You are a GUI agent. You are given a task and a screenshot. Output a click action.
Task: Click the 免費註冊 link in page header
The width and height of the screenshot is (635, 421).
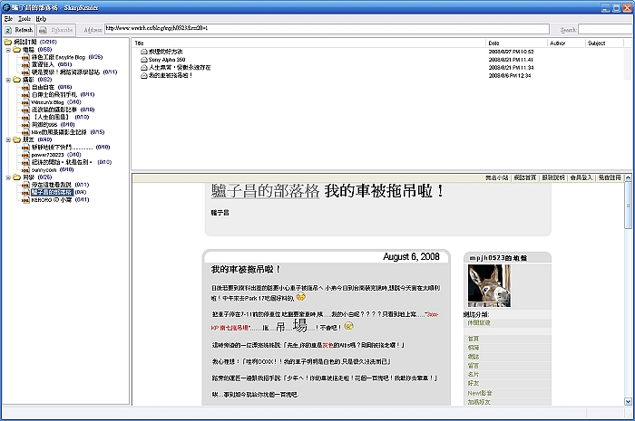click(x=610, y=177)
